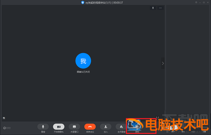Turn on camera with 开启摄像头 button

click(x=59, y=127)
